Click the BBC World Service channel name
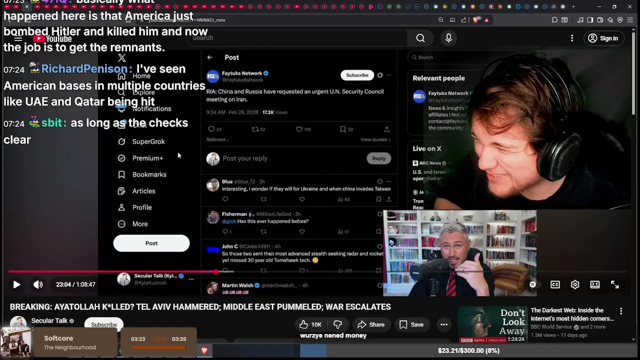The width and height of the screenshot is (640, 360). tap(551, 327)
